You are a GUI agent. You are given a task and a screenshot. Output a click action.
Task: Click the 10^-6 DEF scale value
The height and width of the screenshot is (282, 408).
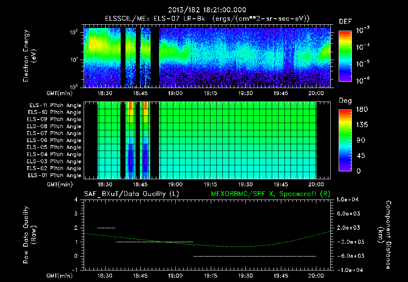(363, 80)
